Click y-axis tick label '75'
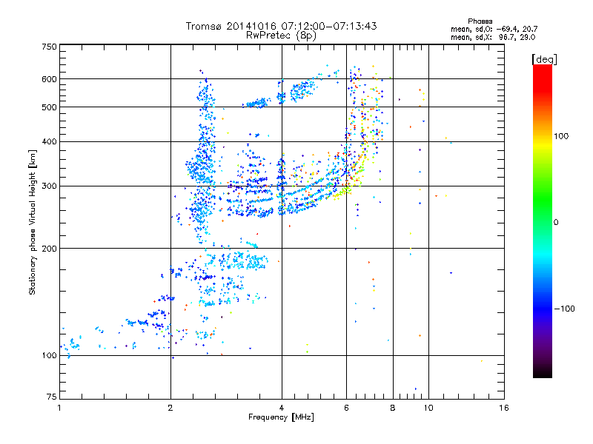This screenshot has height=444, width=593. click(52, 397)
